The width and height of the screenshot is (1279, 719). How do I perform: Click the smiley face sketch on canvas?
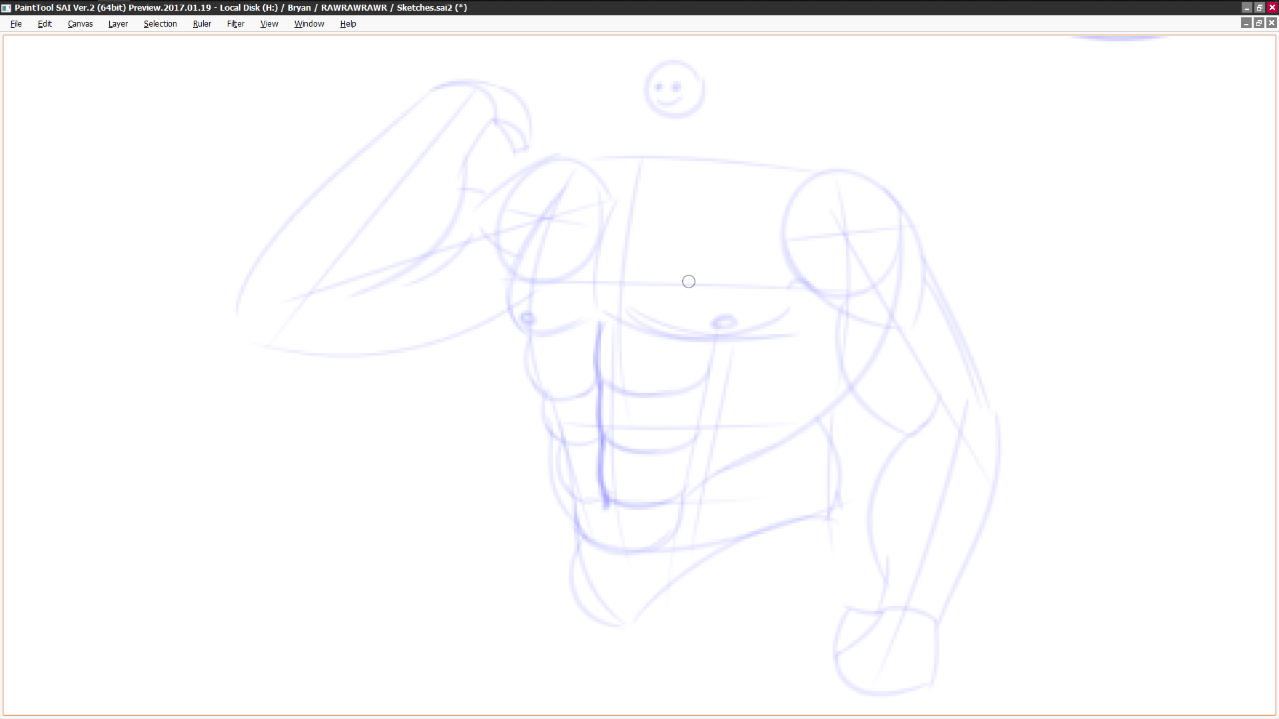click(673, 89)
